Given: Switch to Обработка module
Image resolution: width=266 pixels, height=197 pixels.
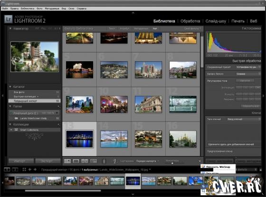Looking at the screenshot, I should [190, 21].
